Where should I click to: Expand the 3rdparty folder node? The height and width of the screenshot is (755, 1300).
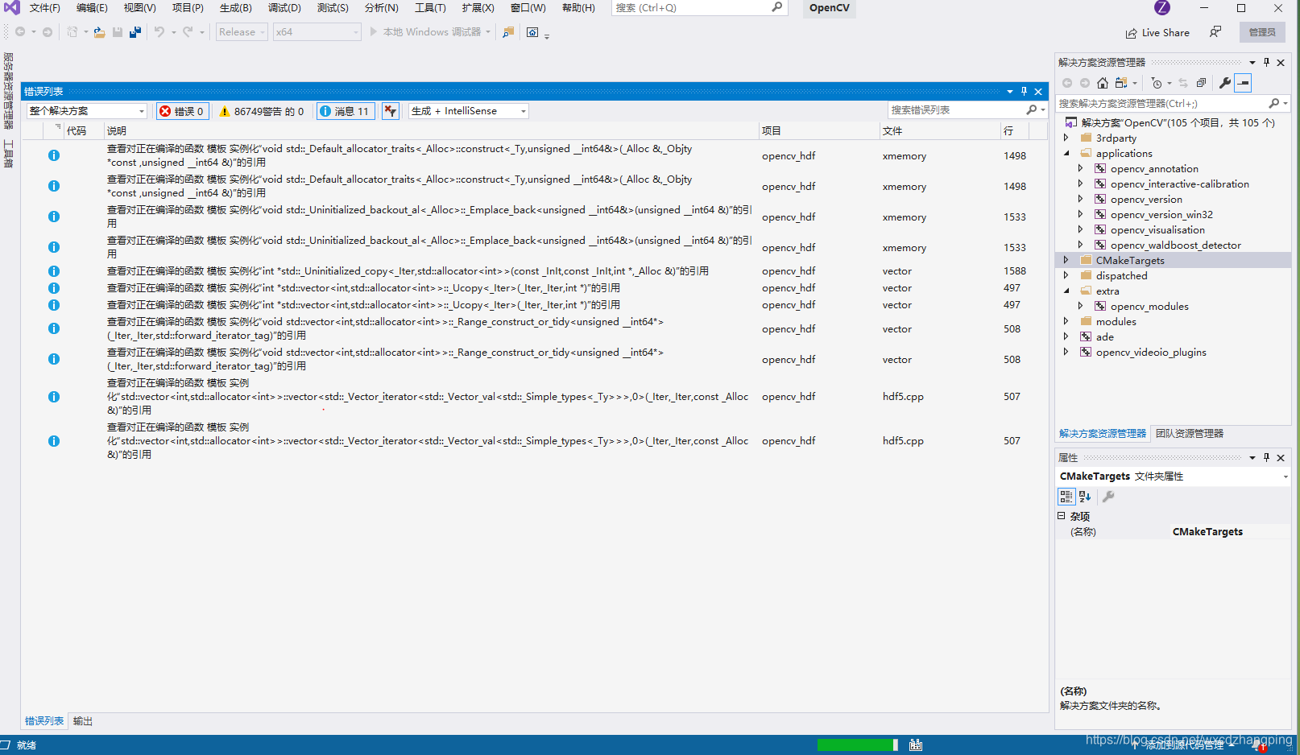1066,138
